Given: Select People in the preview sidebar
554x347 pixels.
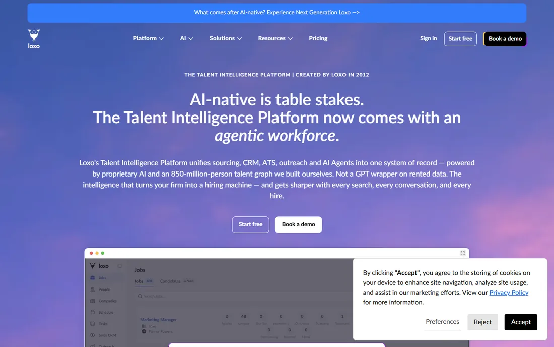Looking at the screenshot, I should (104, 290).
